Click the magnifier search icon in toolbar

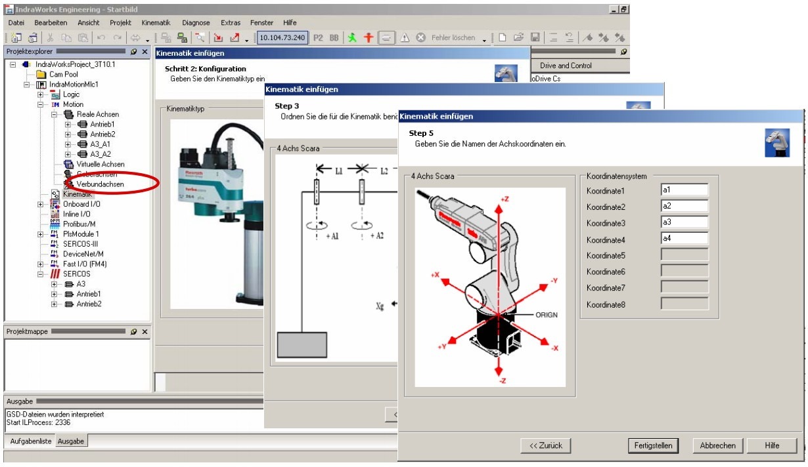(200, 38)
